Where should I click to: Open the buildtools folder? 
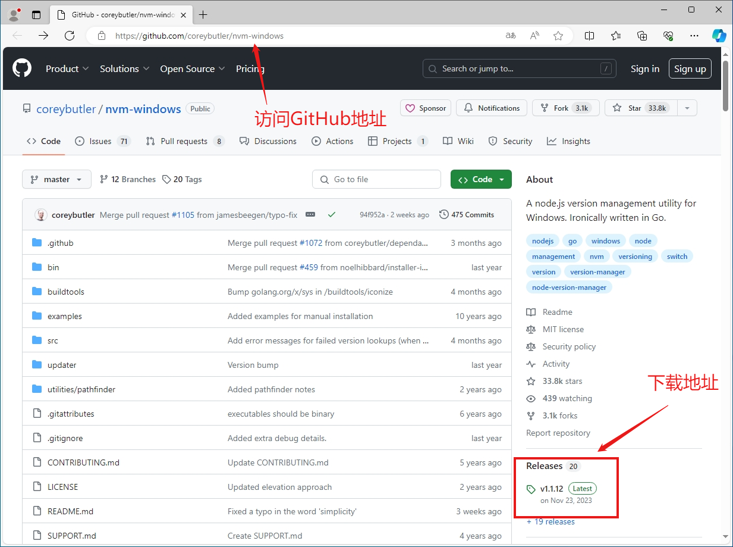(66, 292)
